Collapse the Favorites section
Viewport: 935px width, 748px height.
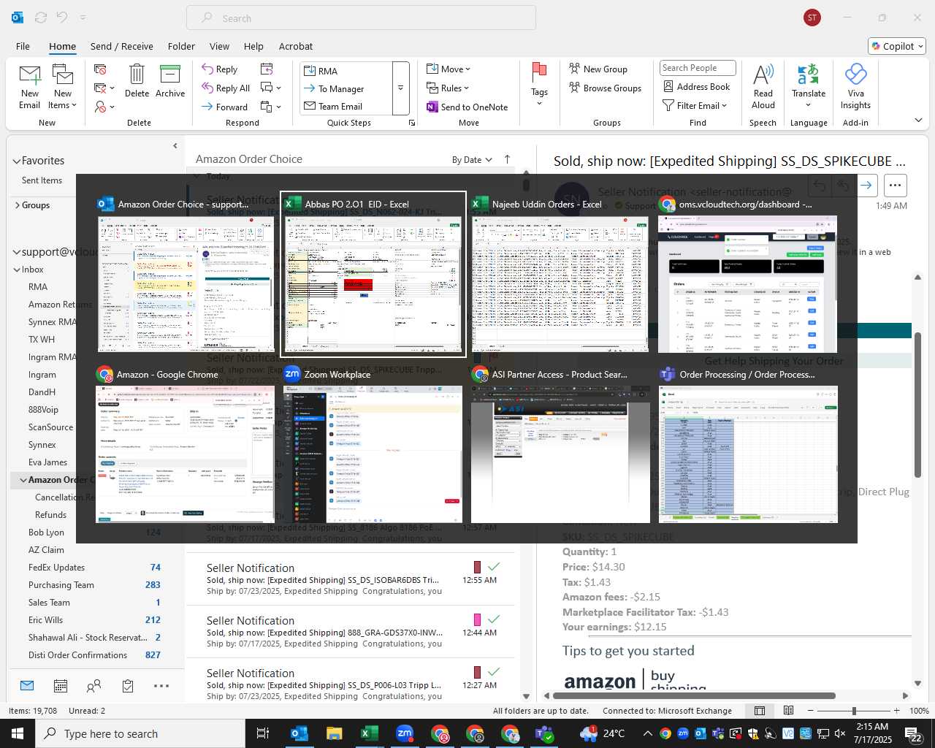coord(16,161)
